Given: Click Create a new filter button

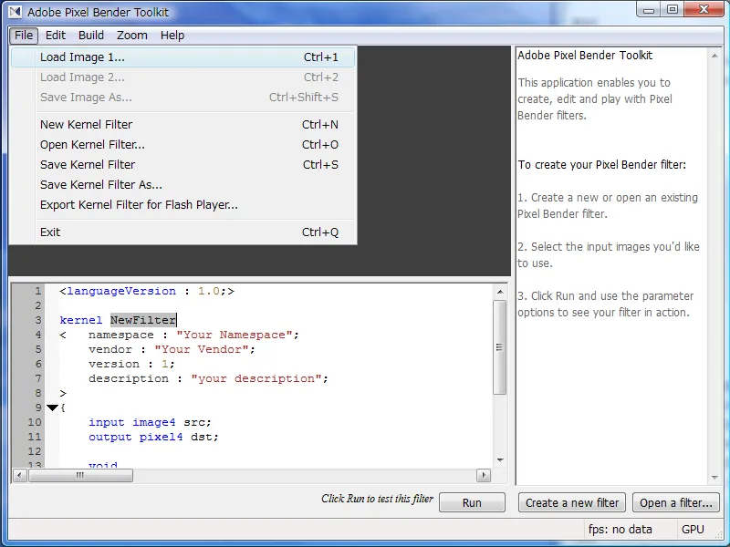Looking at the screenshot, I should click(x=572, y=503).
